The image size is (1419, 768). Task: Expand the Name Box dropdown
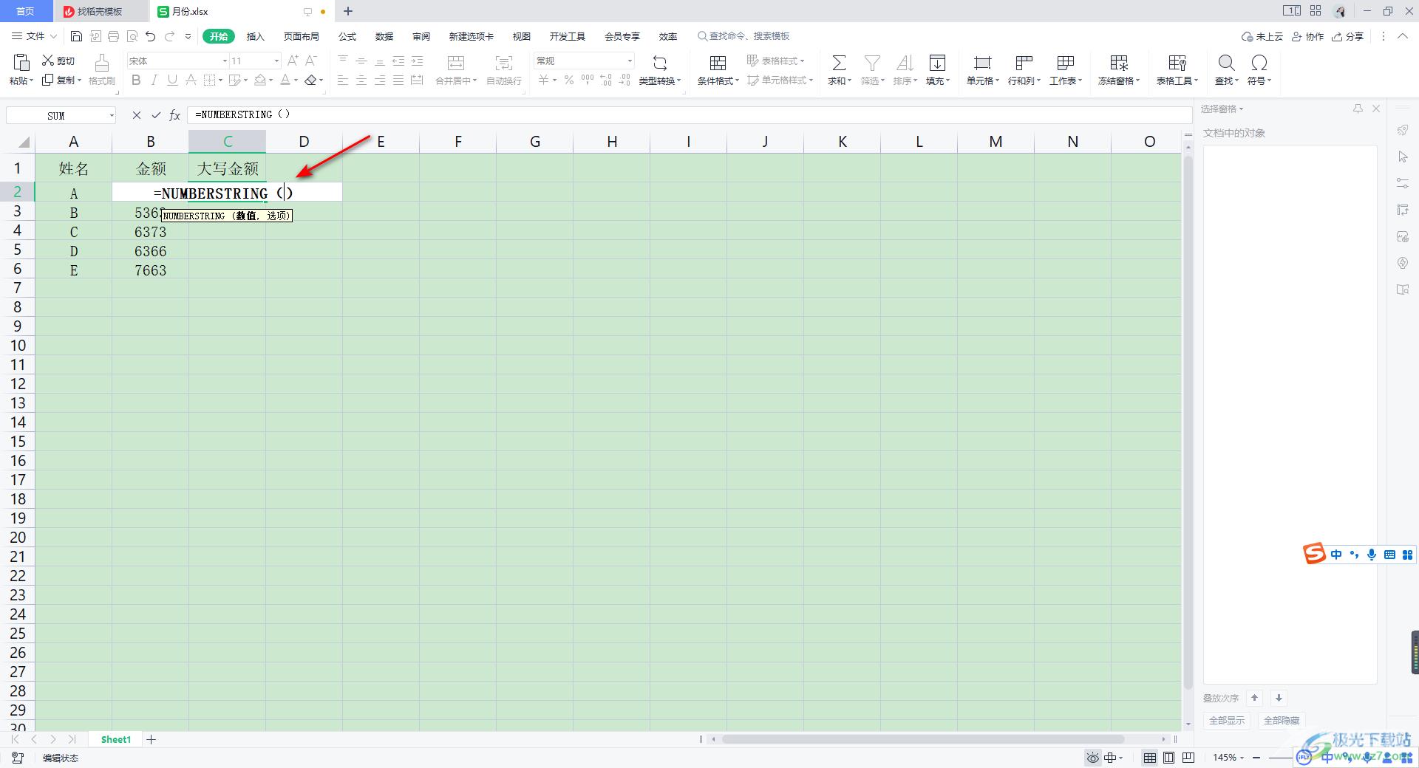[112, 115]
